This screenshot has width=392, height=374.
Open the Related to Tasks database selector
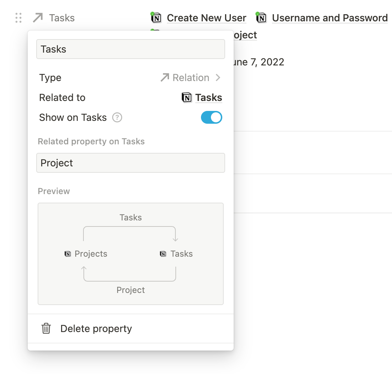coord(208,97)
